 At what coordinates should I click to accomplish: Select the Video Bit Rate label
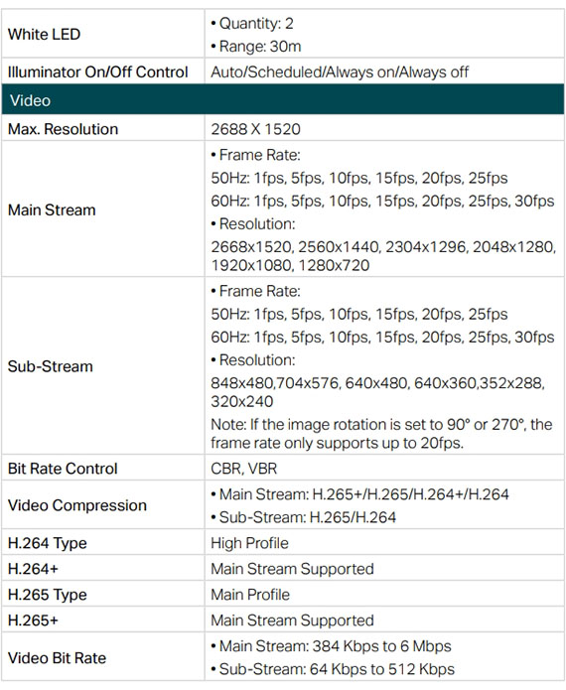[x=57, y=658]
